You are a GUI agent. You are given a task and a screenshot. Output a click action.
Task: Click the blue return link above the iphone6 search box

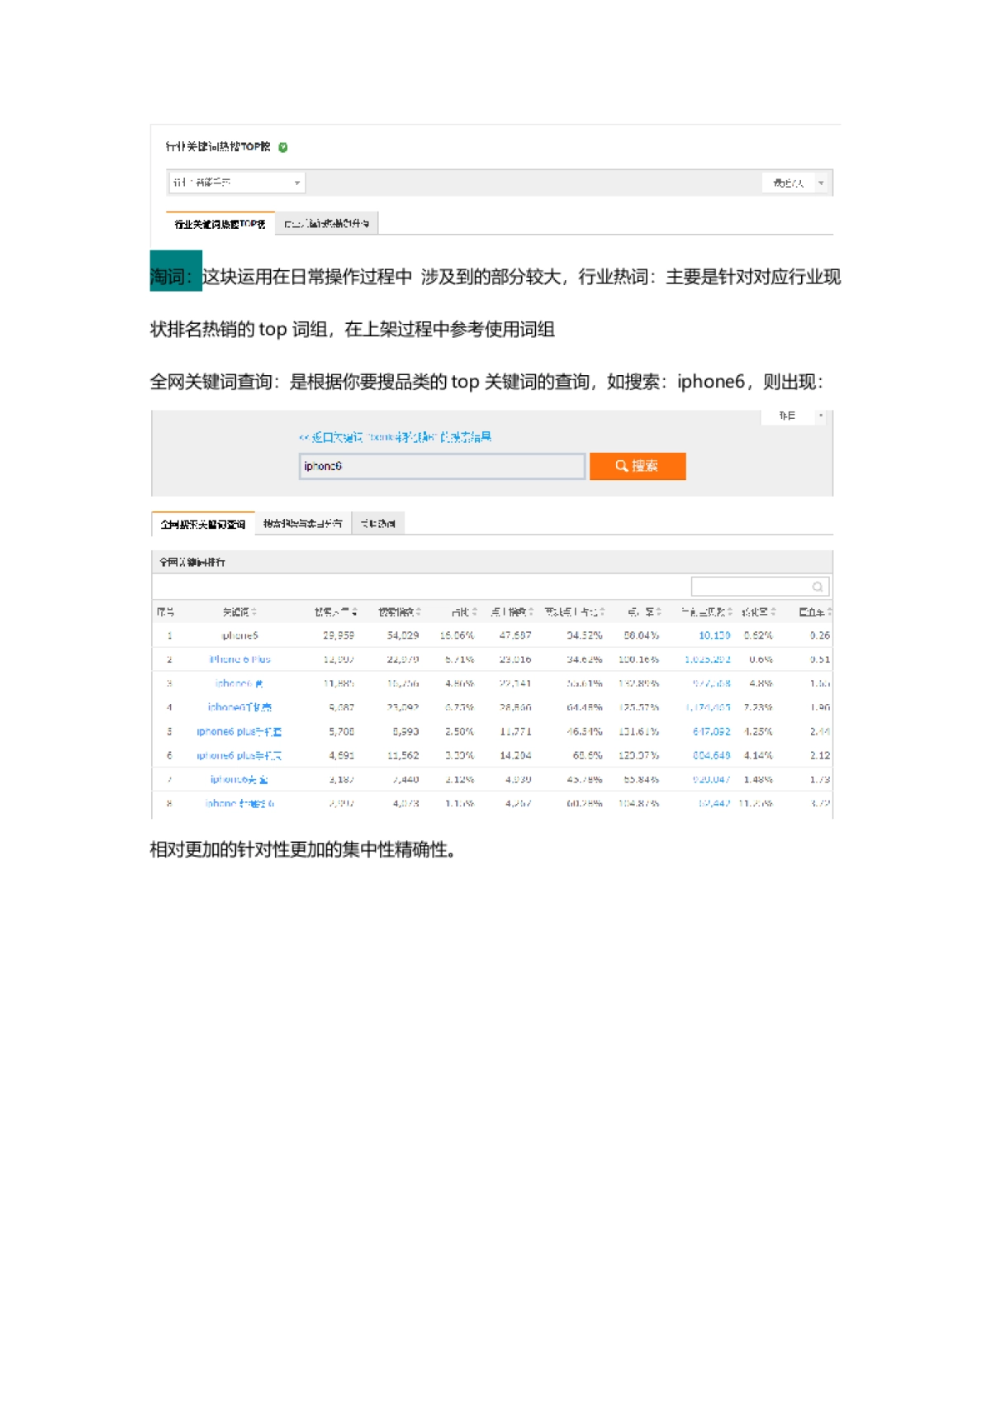[x=396, y=437]
